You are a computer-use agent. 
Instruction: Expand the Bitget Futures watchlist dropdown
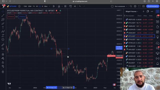coord(132,11)
